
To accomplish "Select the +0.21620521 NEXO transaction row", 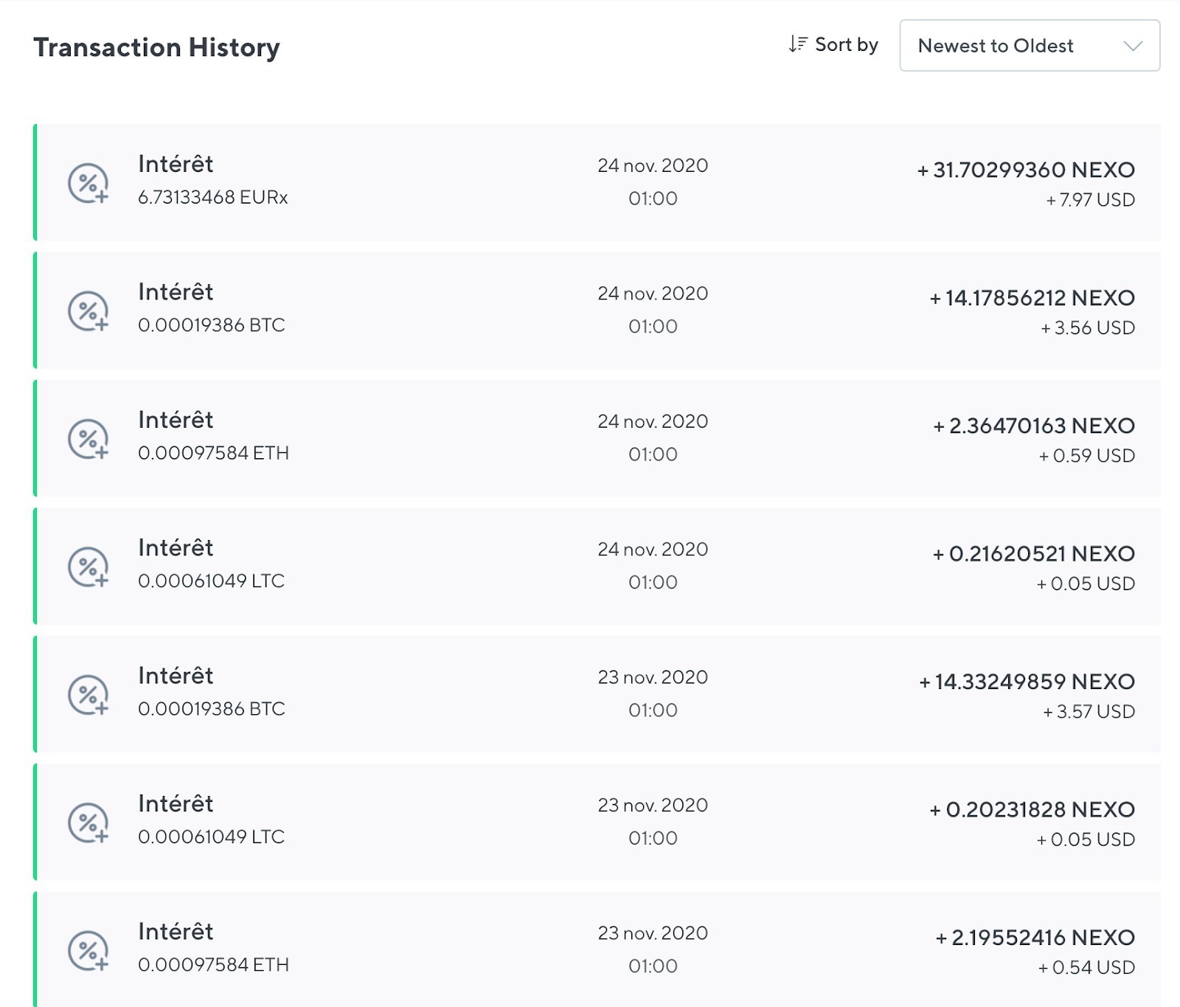I will click(x=597, y=566).
